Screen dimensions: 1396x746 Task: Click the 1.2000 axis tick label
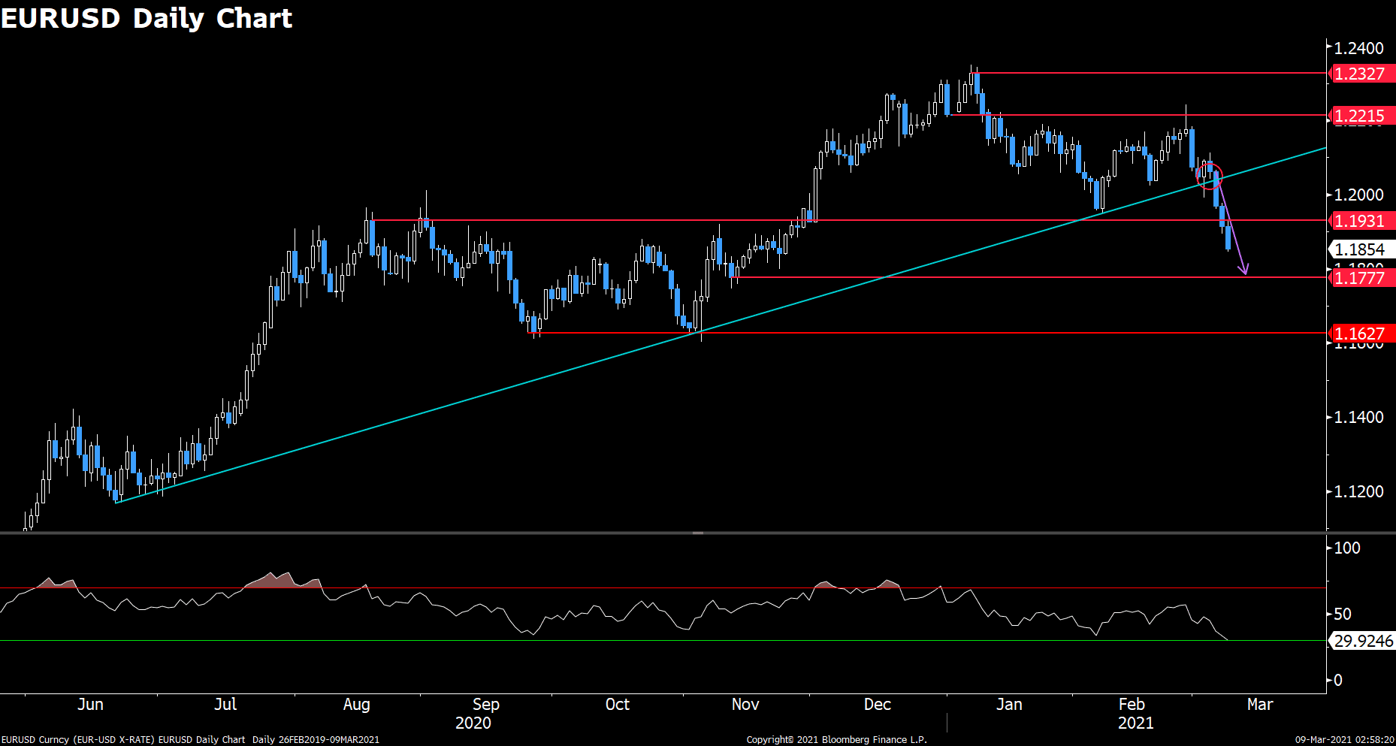(x=1358, y=195)
